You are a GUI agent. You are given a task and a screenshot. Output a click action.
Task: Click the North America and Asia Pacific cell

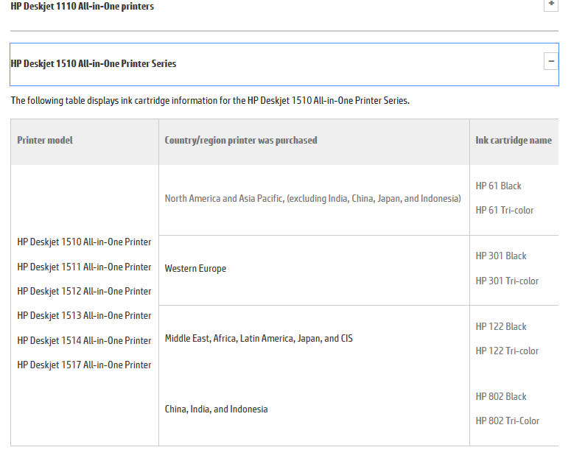tap(313, 199)
